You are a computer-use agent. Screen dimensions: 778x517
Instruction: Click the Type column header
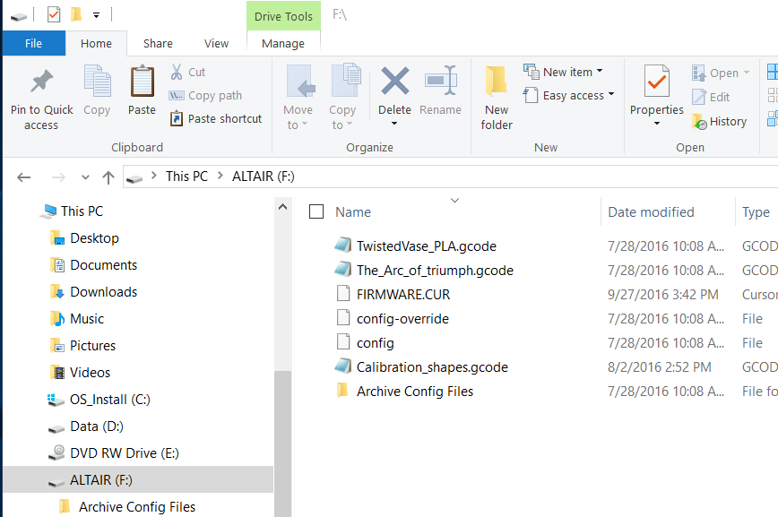tap(756, 211)
